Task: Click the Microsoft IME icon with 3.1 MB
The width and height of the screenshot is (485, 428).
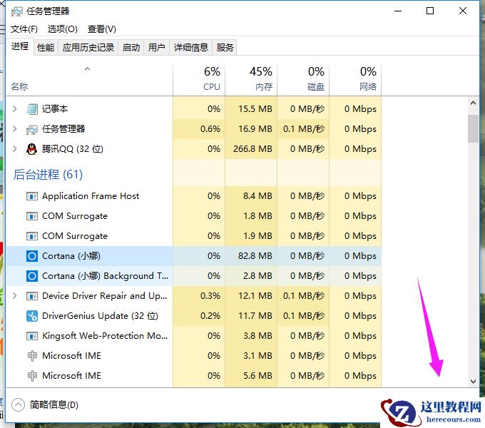Action: coord(32,356)
